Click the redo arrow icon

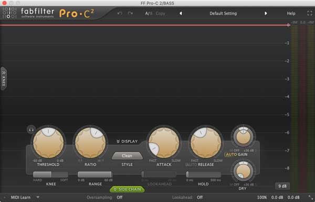(130, 14)
